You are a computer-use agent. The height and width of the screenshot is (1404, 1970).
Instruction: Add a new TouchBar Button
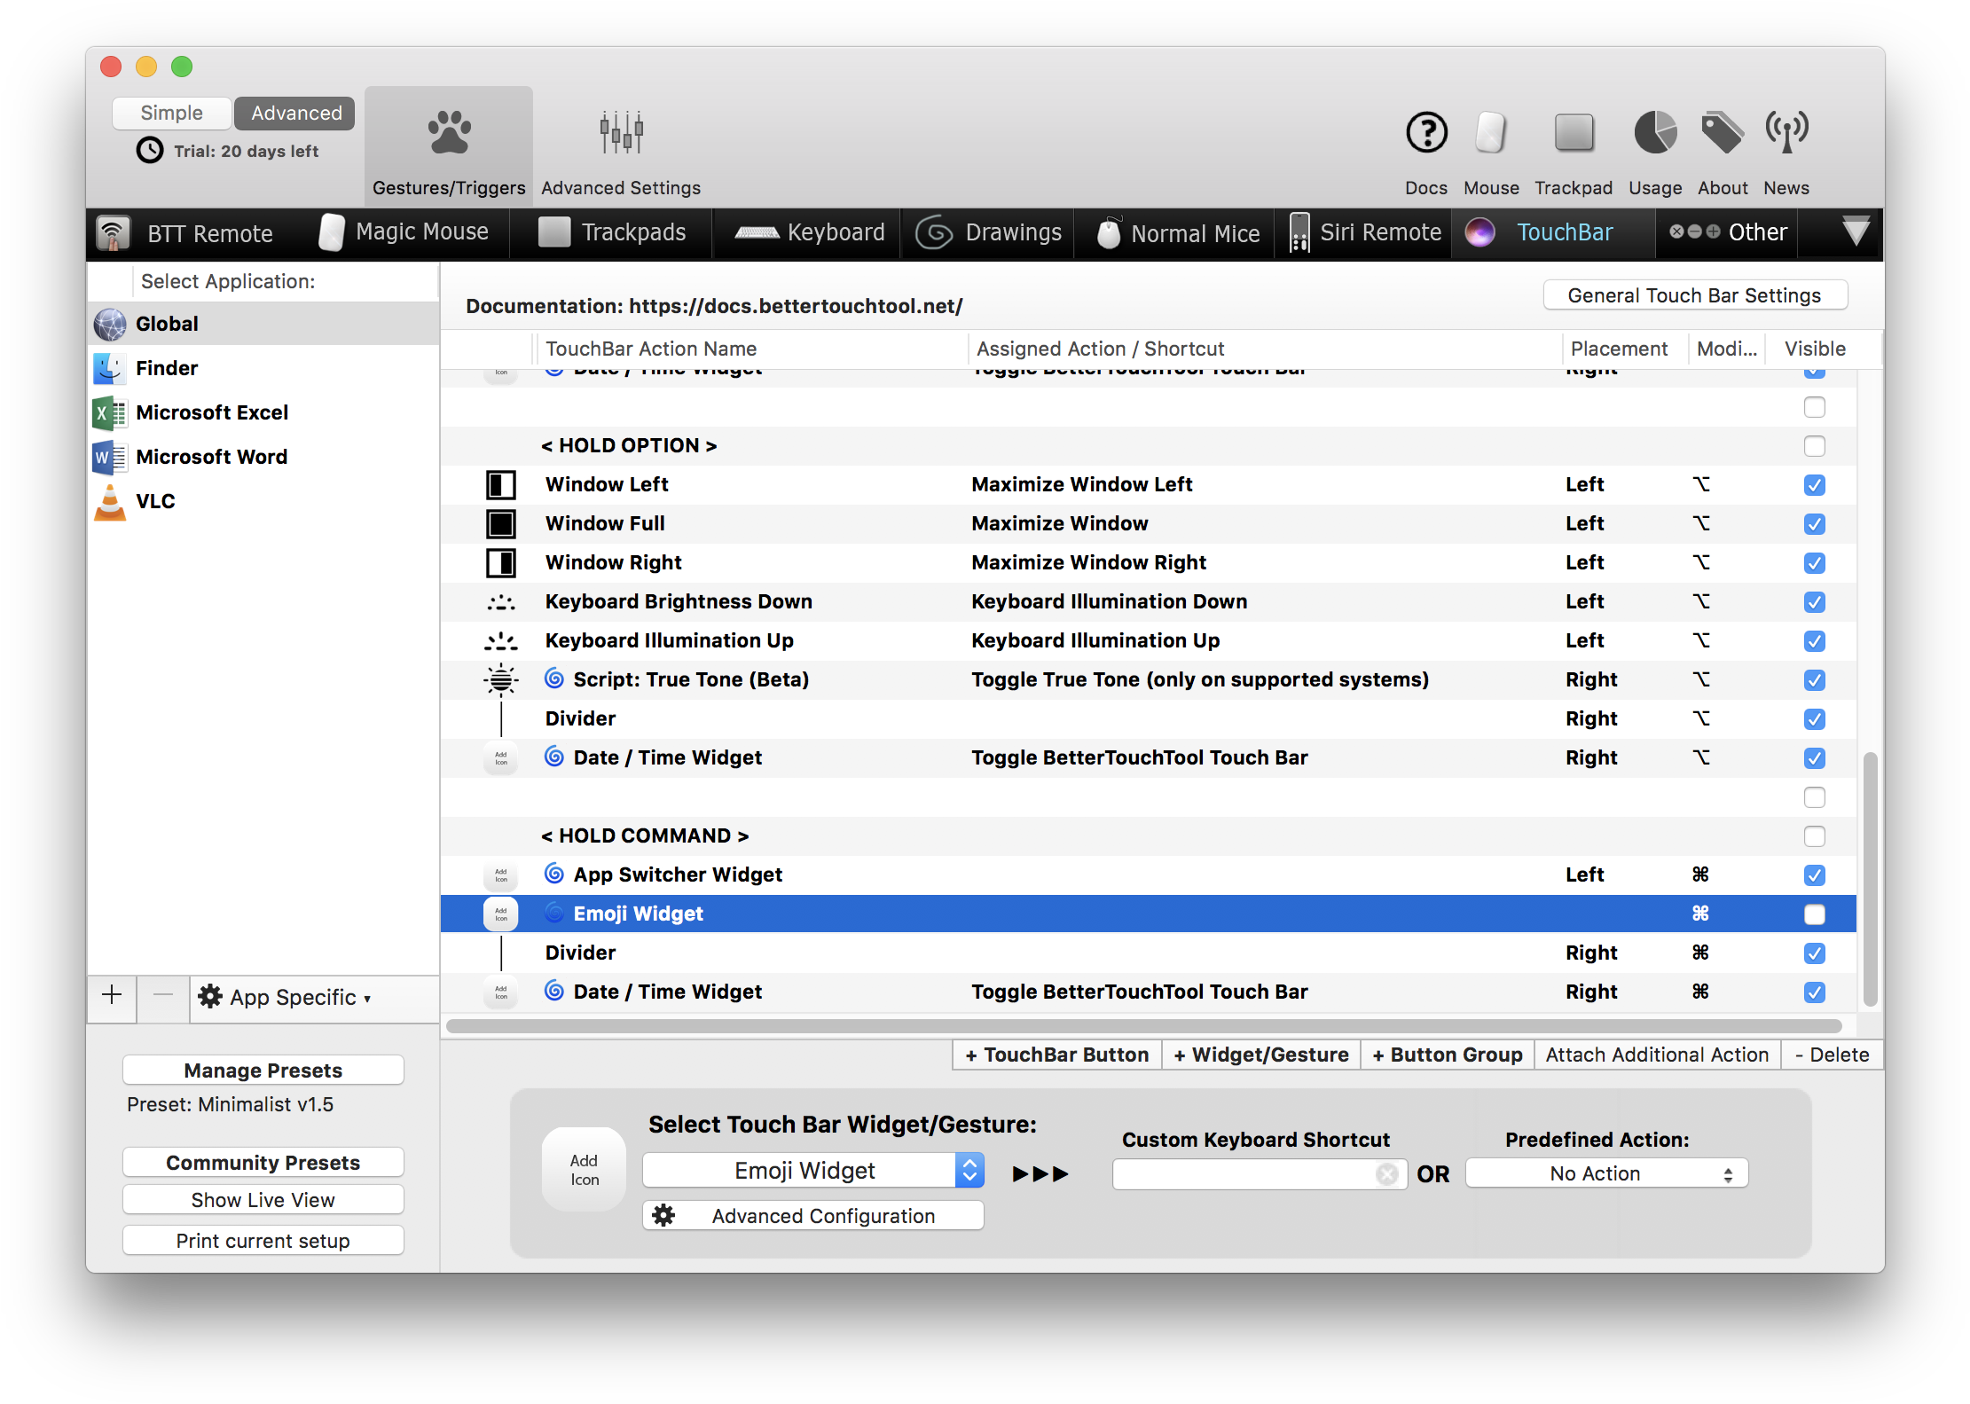1055,1055
